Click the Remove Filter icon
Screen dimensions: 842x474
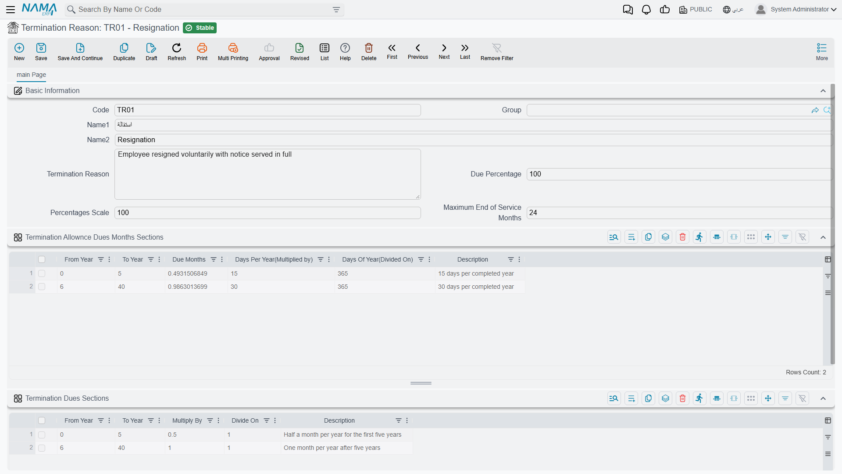(x=497, y=52)
